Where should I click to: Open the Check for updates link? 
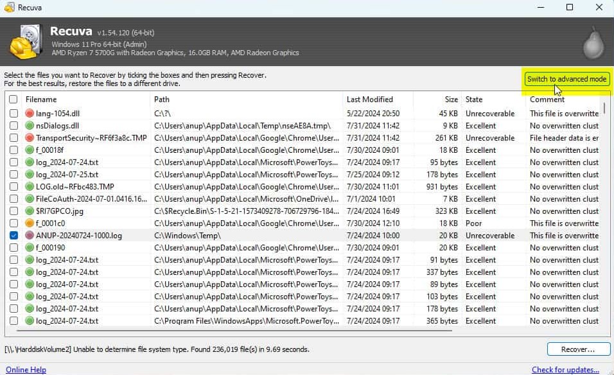[565, 369]
